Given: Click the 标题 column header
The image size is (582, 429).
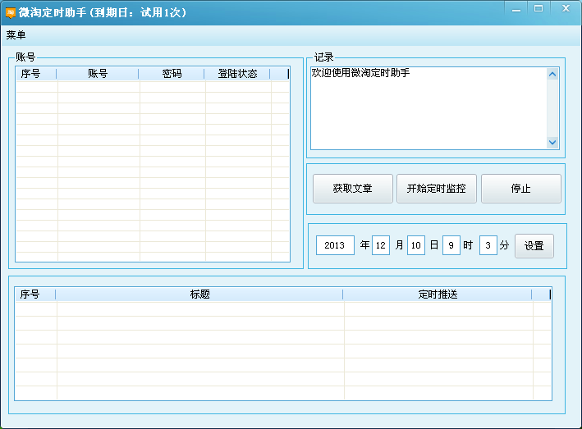Looking at the screenshot, I should [x=199, y=294].
